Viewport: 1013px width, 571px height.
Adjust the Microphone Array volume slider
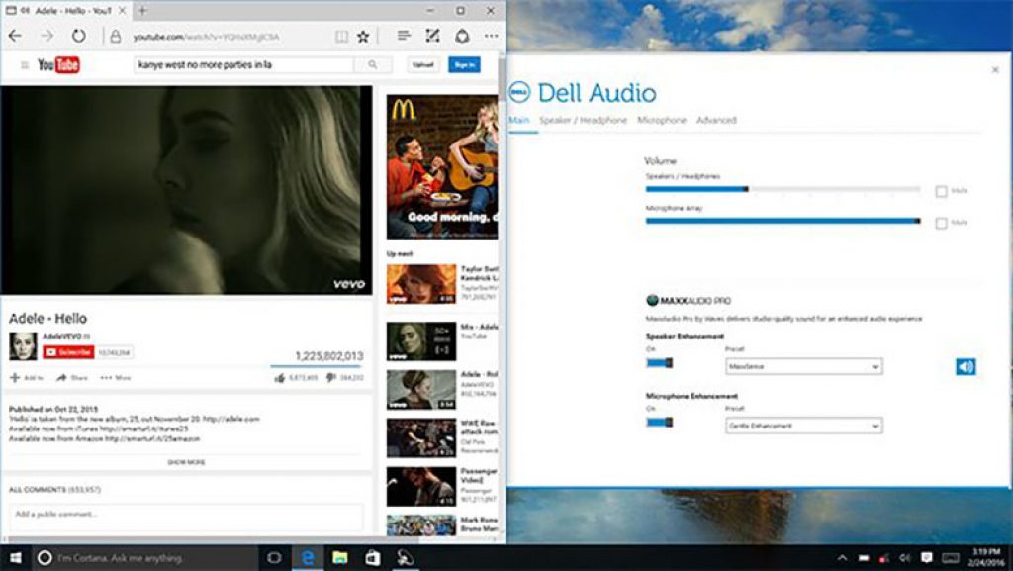(783, 221)
